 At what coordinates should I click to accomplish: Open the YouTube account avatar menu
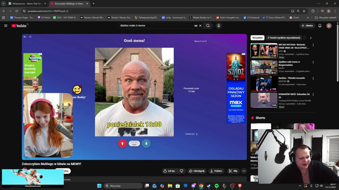pyautogui.click(x=329, y=26)
